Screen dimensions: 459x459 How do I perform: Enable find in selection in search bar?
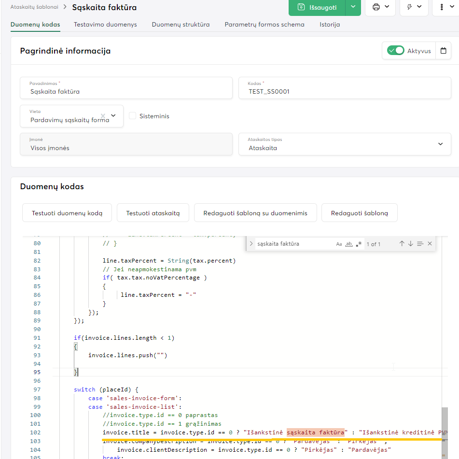click(x=420, y=244)
